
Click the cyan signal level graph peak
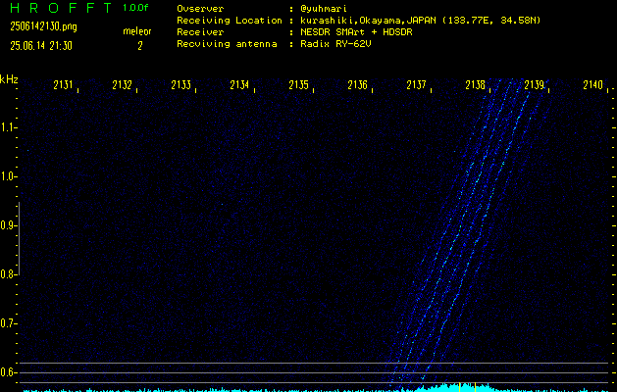pyautogui.click(x=458, y=387)
